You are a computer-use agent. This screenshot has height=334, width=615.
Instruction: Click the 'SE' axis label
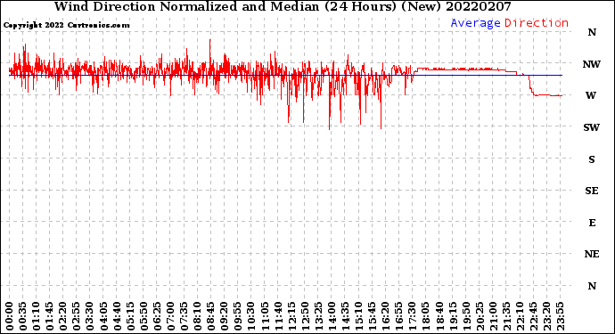592,191
